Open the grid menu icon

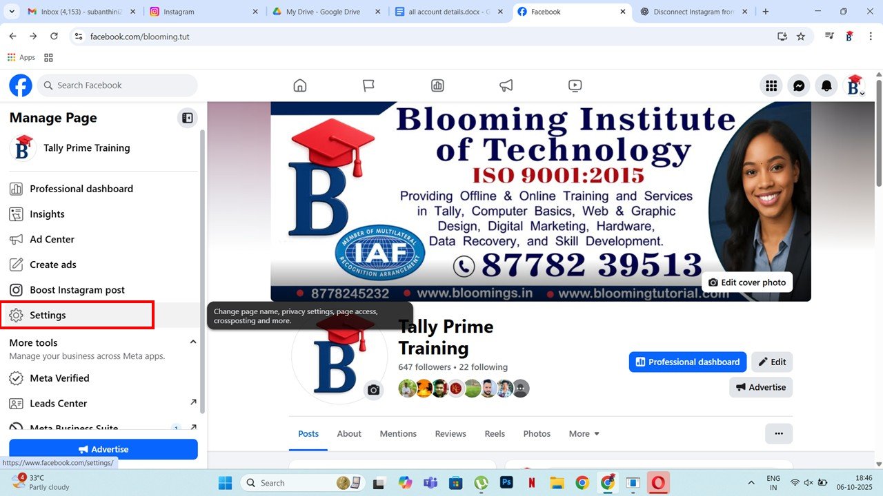771,85
